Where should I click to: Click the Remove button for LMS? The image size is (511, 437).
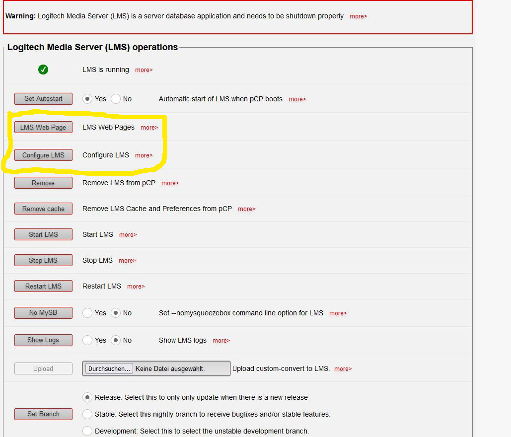click(43, 183)
